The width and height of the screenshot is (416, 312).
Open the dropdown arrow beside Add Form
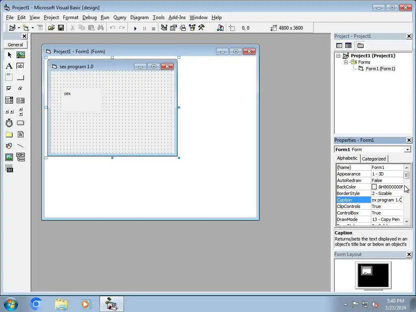32,28
